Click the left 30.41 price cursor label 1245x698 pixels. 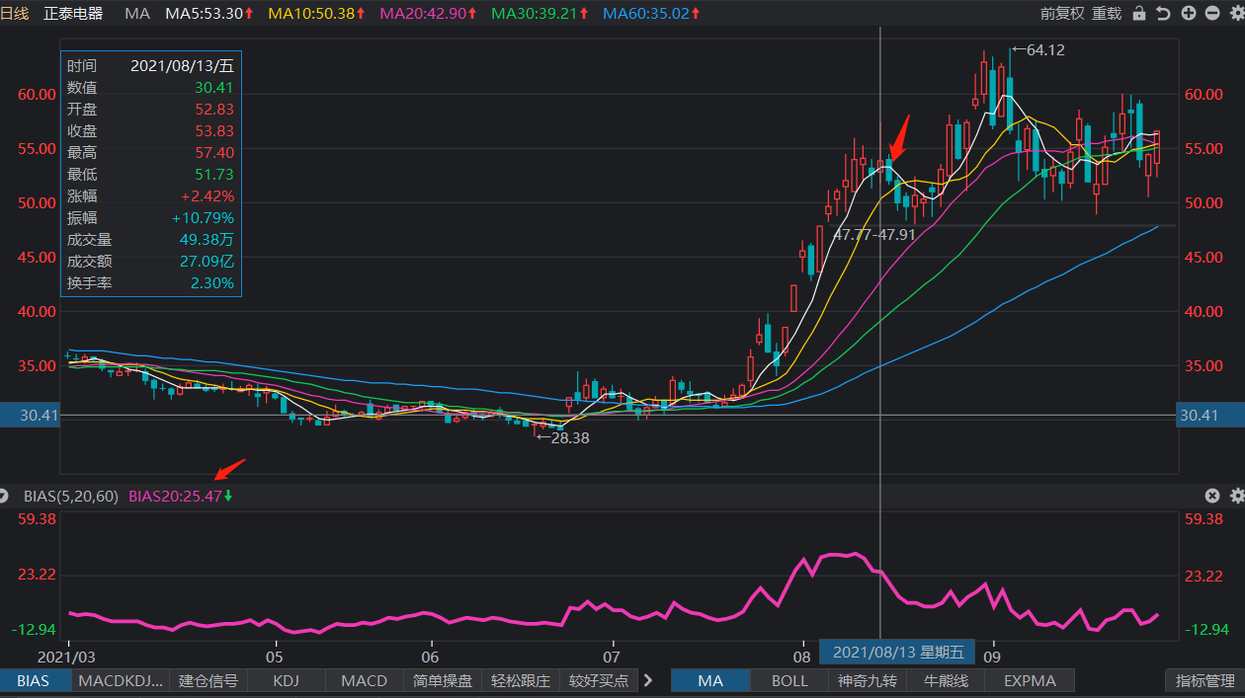coord(30,416)
